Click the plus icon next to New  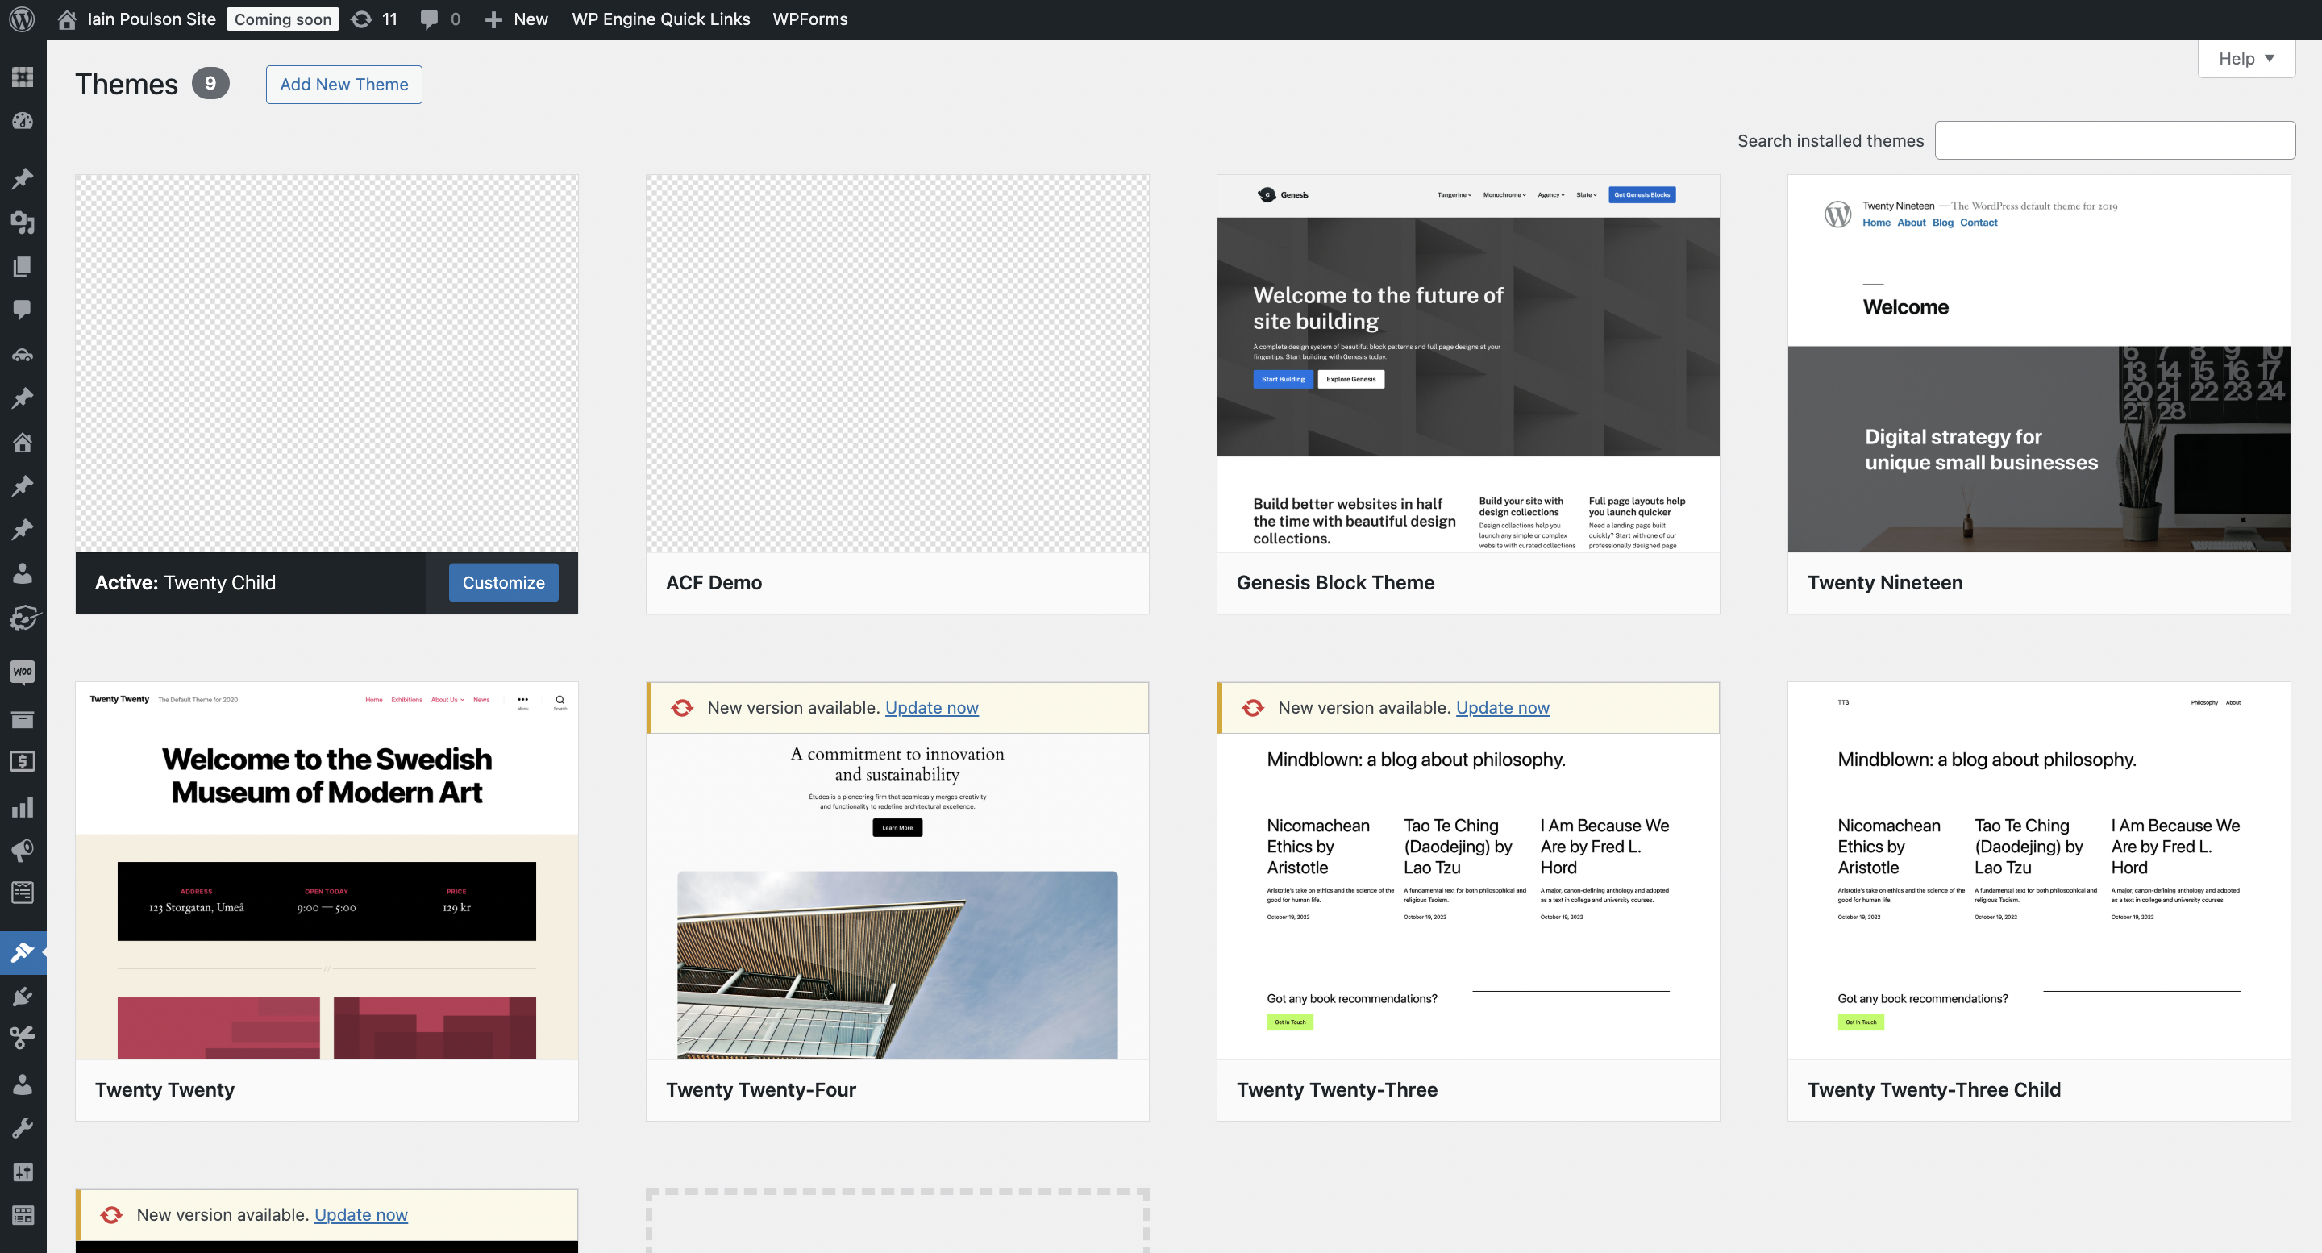point(493,19)
